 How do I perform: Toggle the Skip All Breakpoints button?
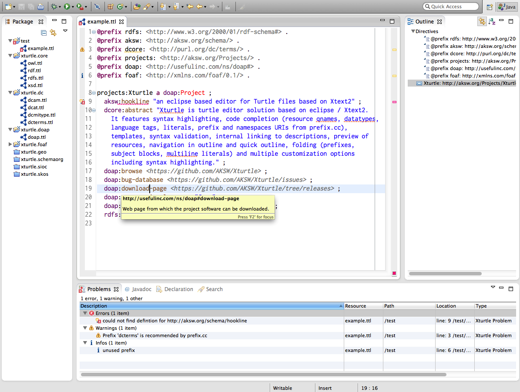click(97, 7)
